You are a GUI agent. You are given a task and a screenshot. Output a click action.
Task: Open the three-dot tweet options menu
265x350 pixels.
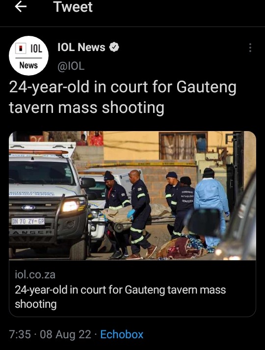click(250, 48)
